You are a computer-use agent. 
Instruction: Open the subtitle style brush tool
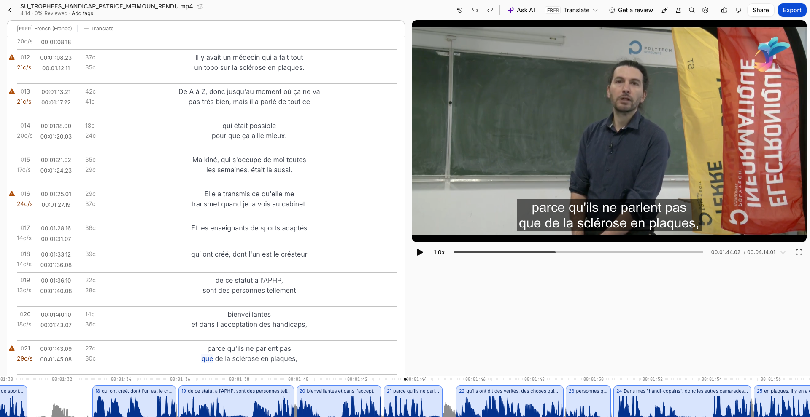(664, 10)
